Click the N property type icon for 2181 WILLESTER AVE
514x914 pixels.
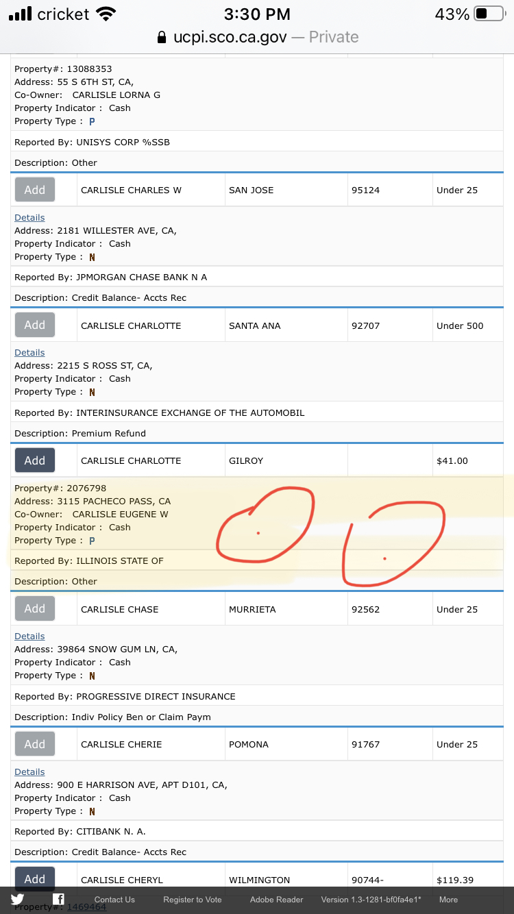(x=92, y=257)
